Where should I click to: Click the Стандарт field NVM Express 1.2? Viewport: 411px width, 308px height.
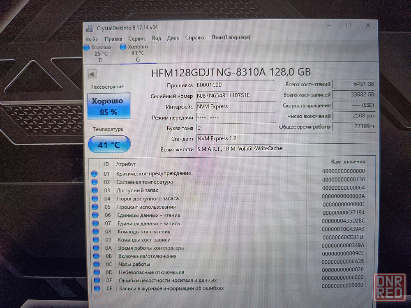(286, 138)
